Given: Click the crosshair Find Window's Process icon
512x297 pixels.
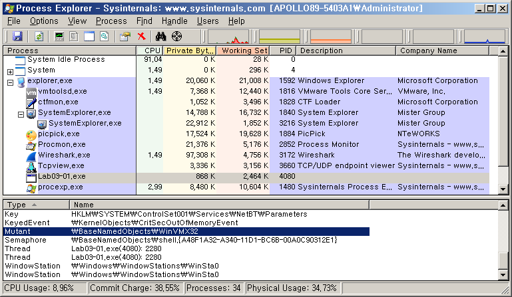Looking at the screenshot, I should (176, 36).
